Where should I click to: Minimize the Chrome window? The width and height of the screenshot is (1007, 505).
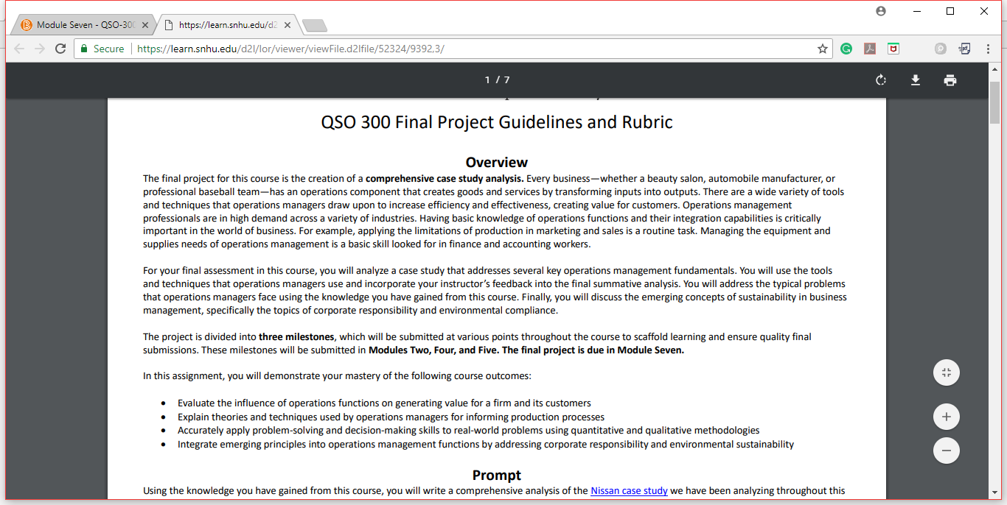[917, 11]
